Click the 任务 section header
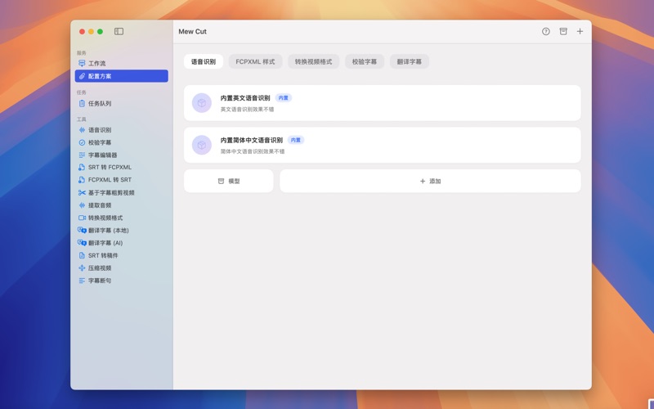The width and height of the screenshot is (654, 409). [81, 92]
